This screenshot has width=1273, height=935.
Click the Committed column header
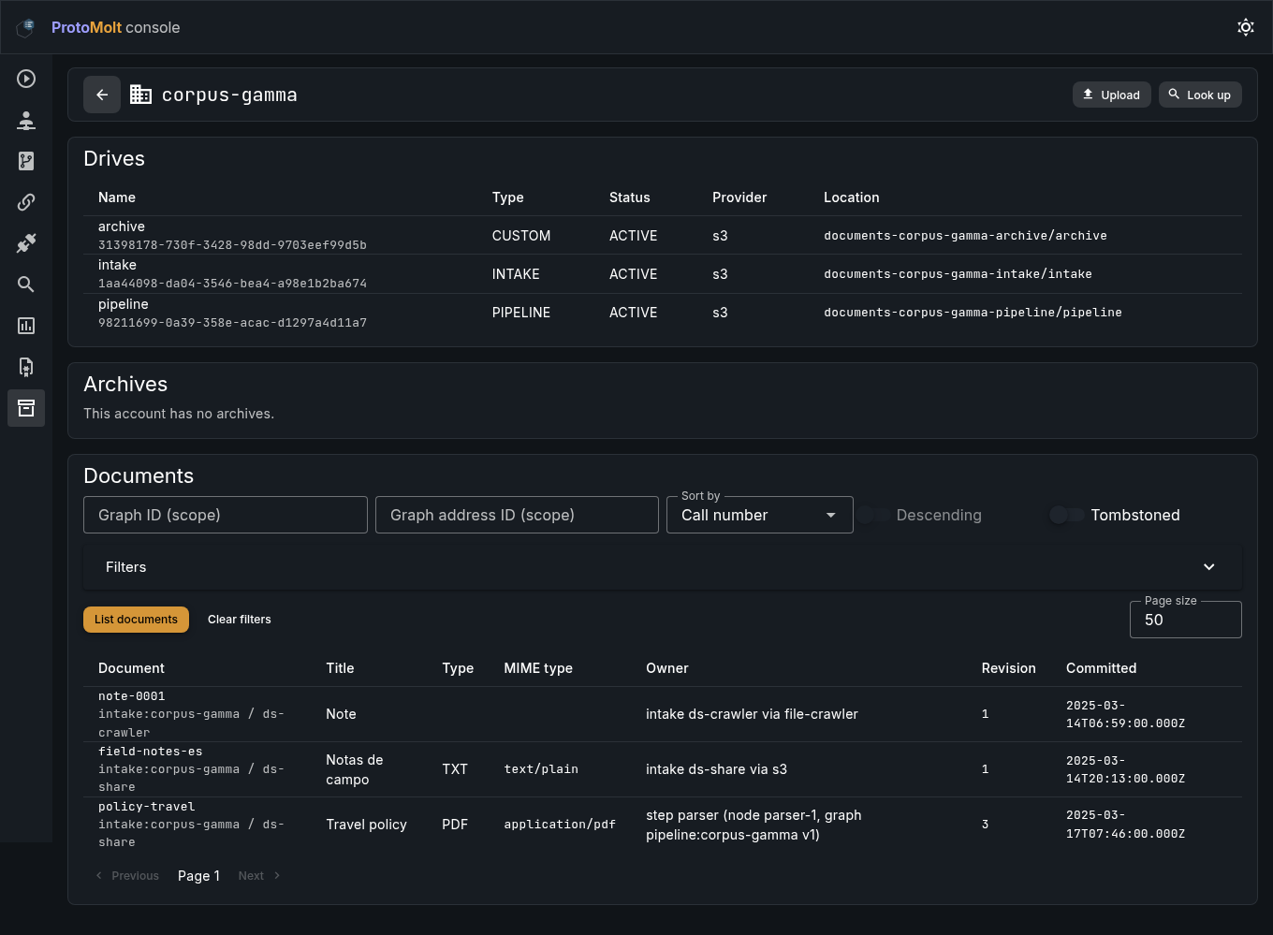coord(1102,668)
